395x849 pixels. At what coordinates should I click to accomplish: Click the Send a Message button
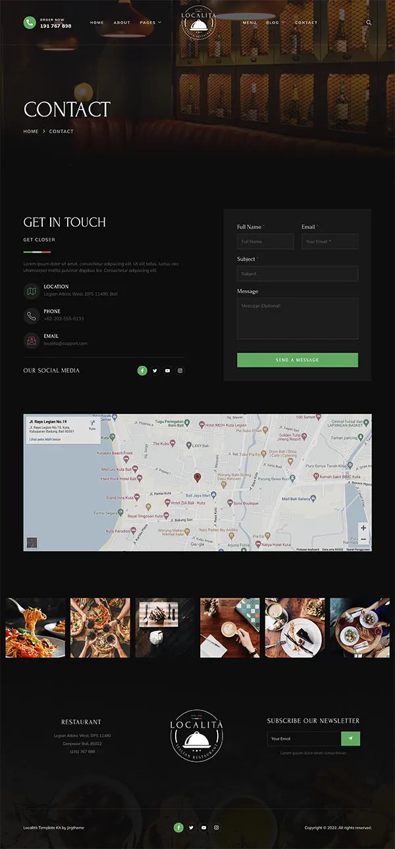coord(298,360)
